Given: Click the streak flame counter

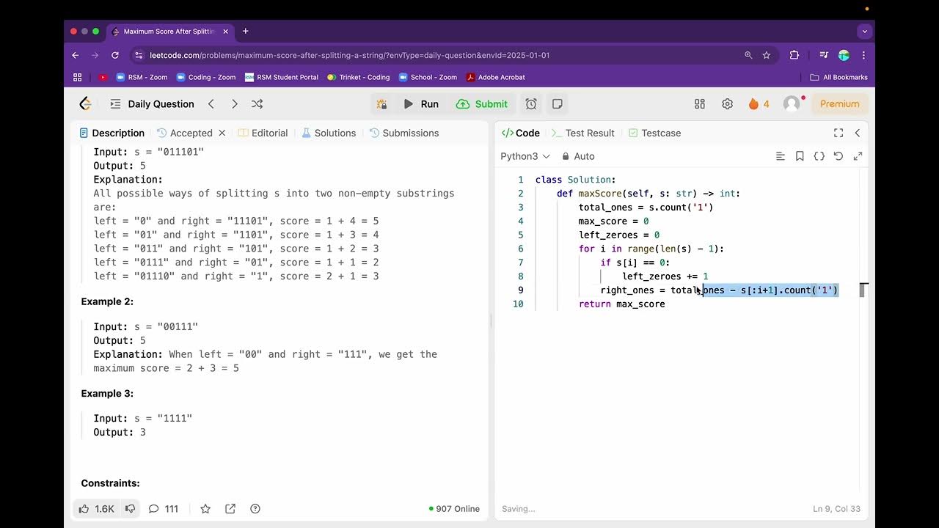Looking at the screenshot, I should [x=759, y=104].
